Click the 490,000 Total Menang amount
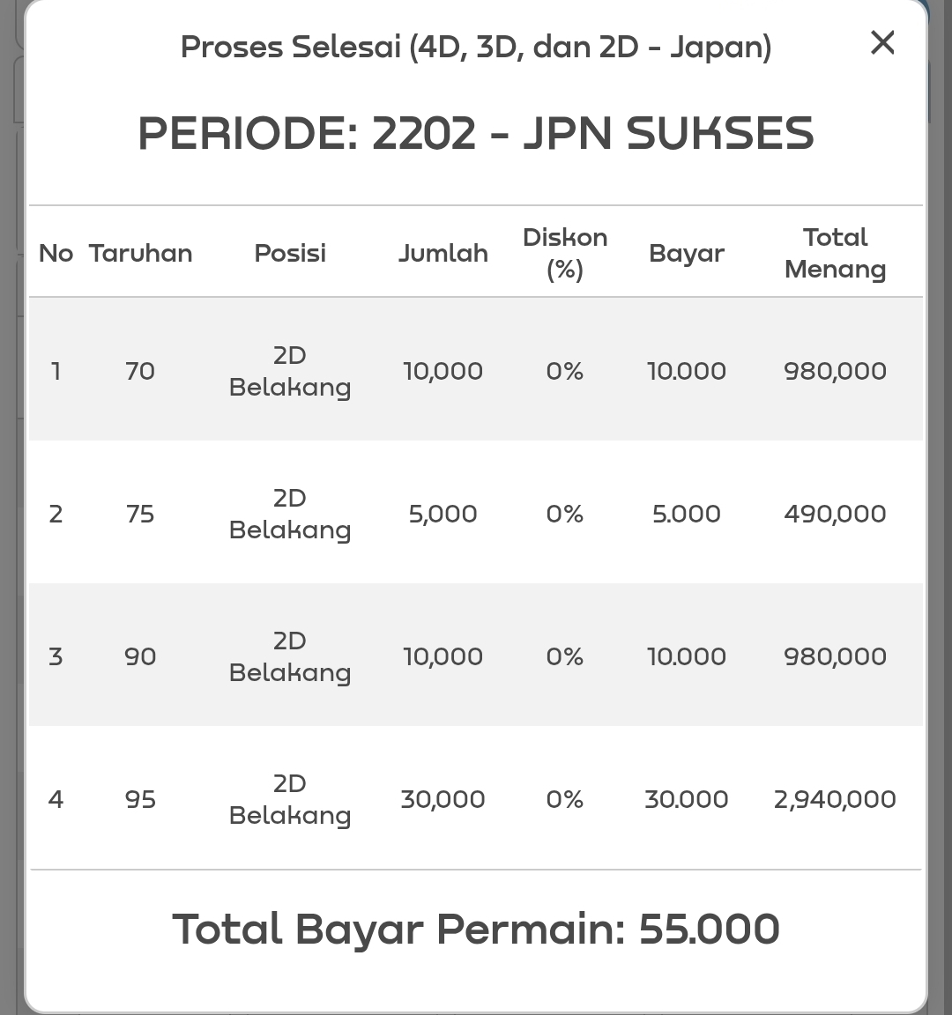The height and width of the screenshot is (1015, 952). (835, 514)
